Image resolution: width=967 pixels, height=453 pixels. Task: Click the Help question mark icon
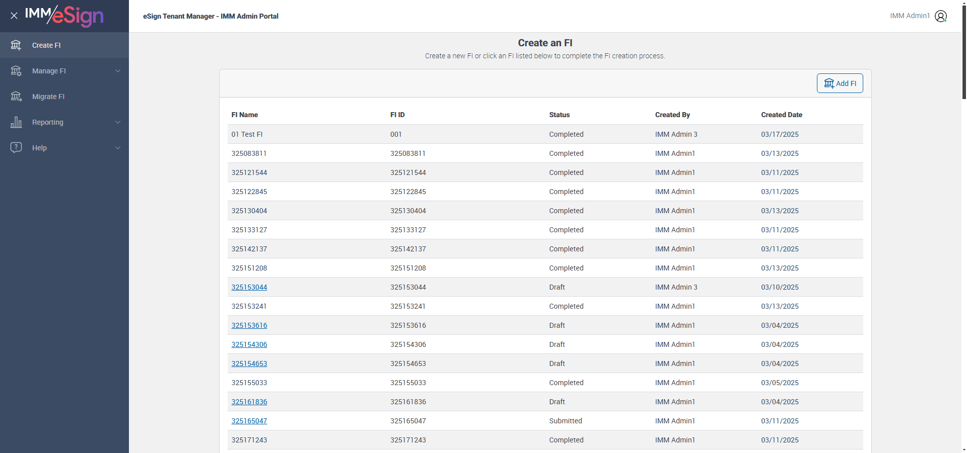pyautogui.click(x=16, y=147)
